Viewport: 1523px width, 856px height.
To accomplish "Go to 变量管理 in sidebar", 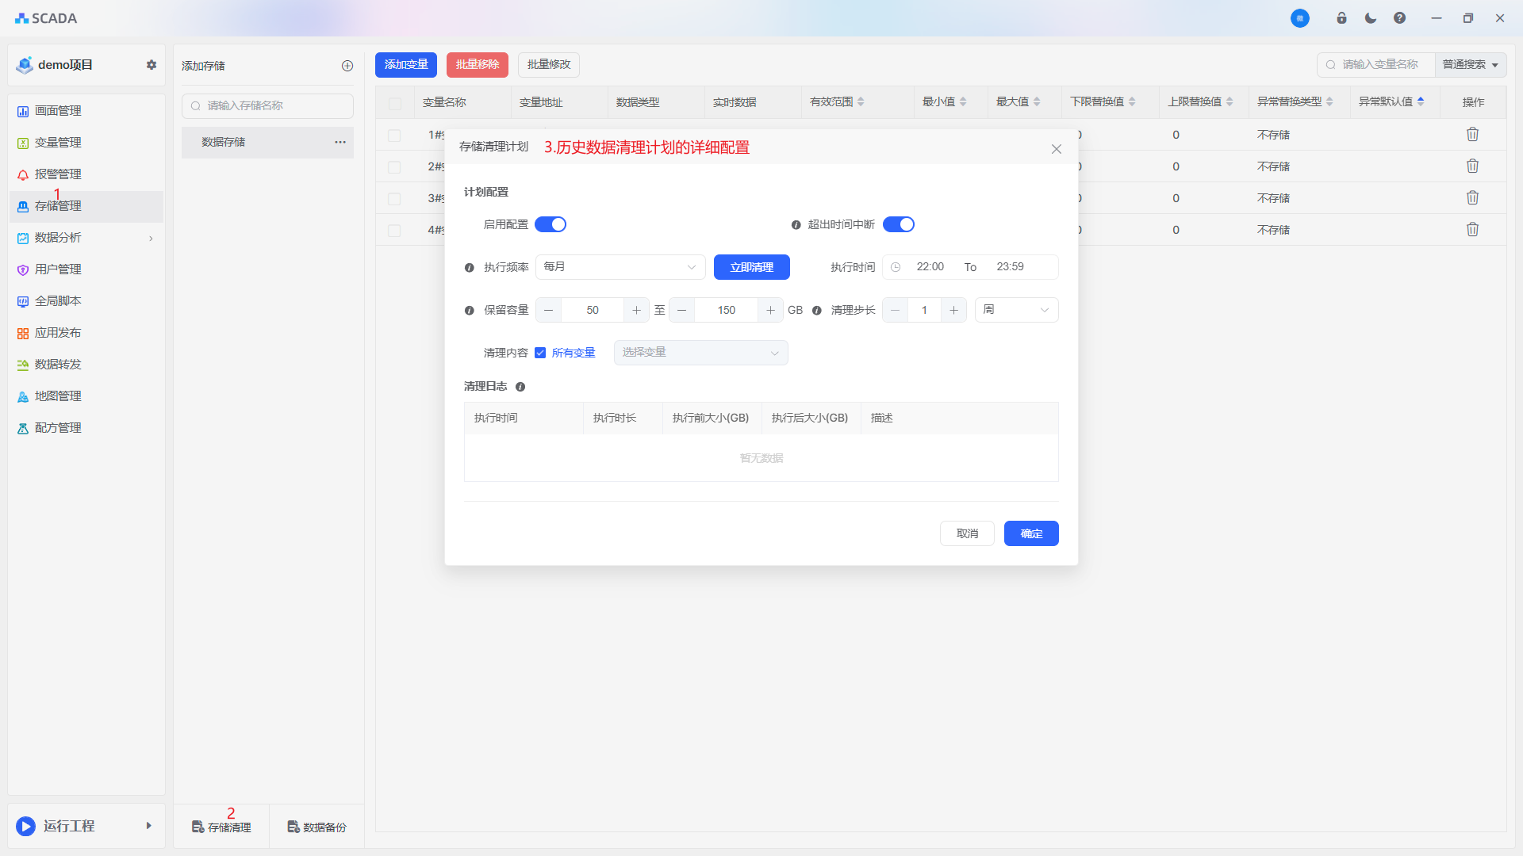I will (58, 143).
